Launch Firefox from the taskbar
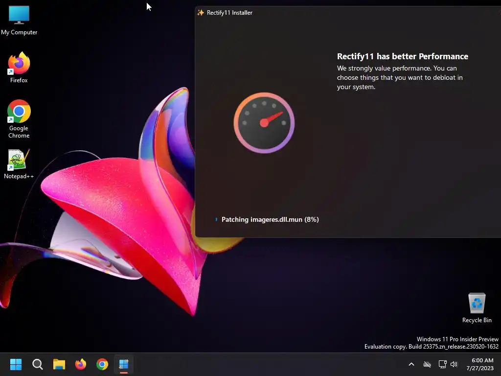501x376 pixels. [x=81, y=364]
